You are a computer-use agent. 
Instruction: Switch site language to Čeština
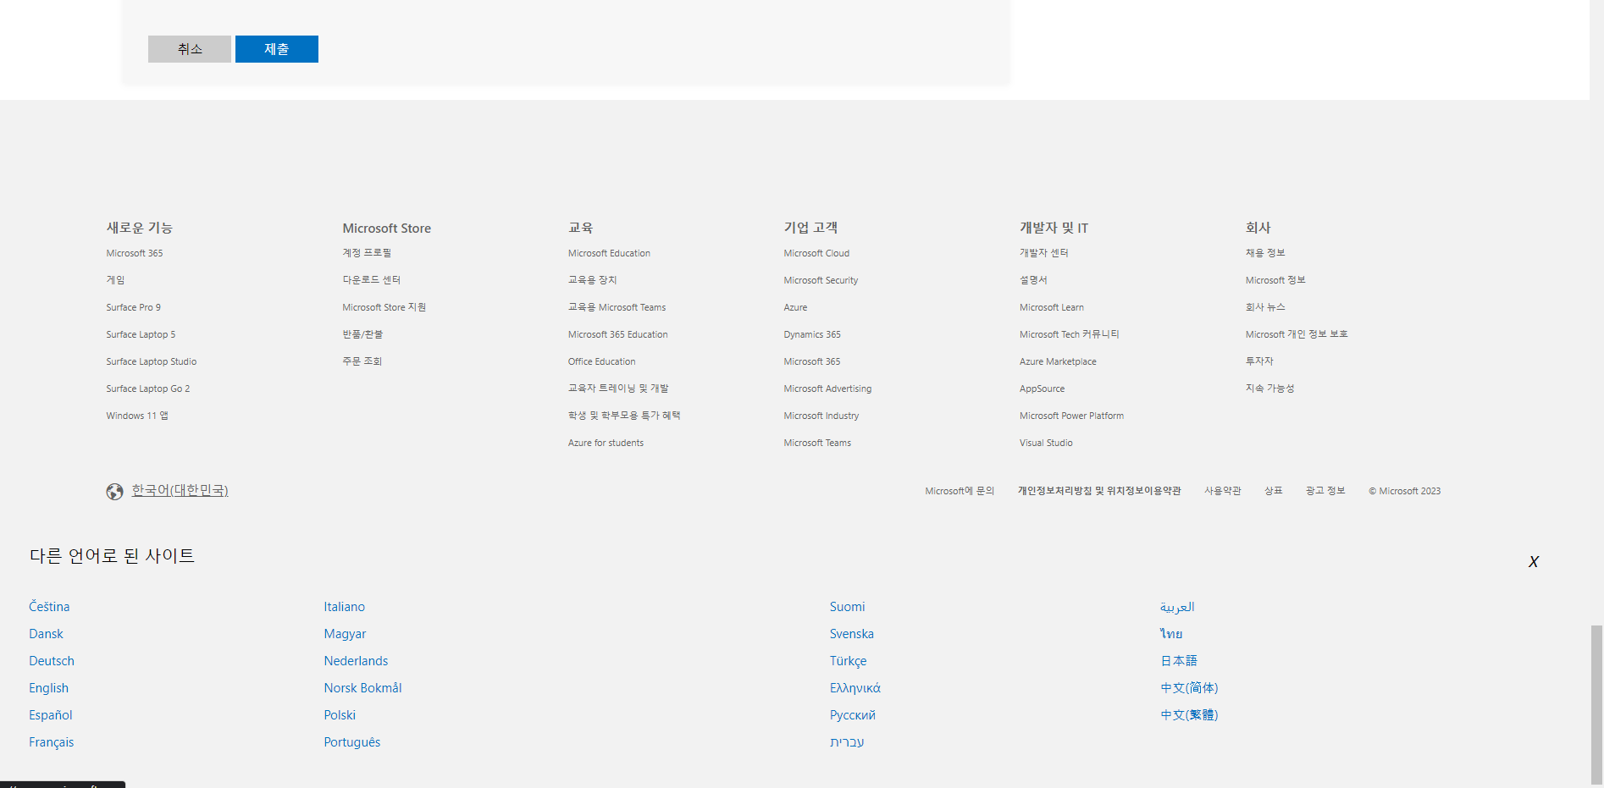[49, 607]
